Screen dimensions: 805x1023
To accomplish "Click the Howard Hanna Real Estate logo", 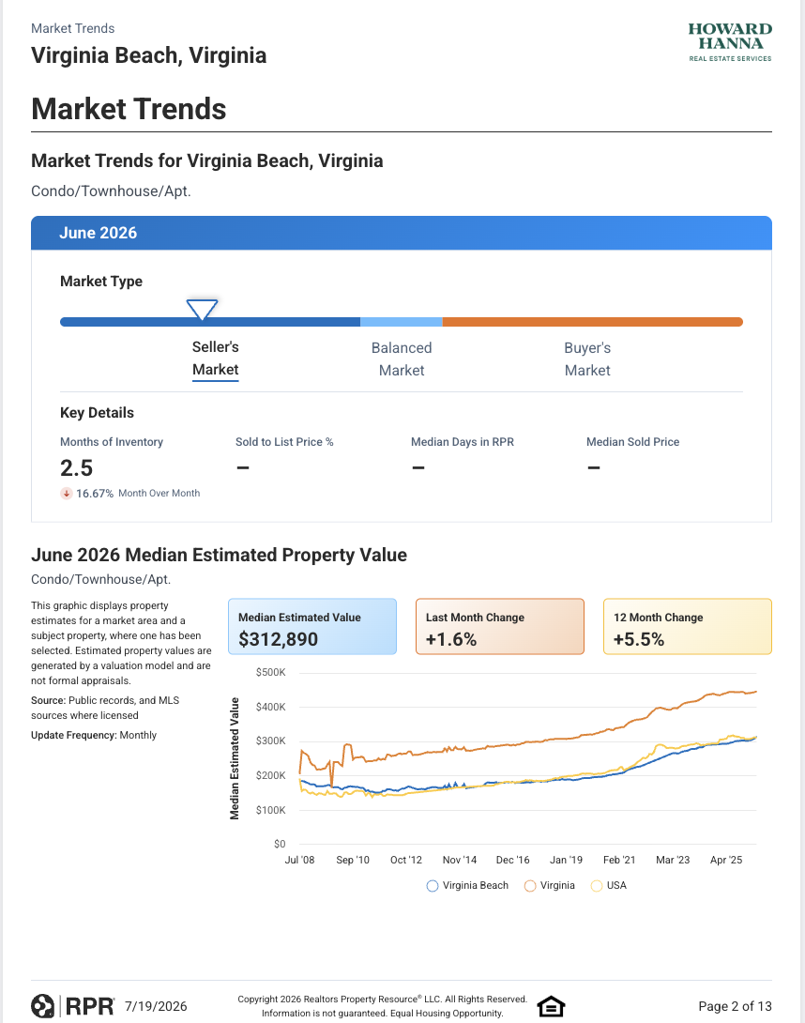I will [730, 41].
